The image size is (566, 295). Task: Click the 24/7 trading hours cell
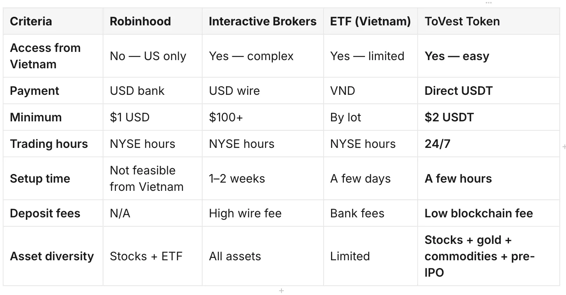489,144
